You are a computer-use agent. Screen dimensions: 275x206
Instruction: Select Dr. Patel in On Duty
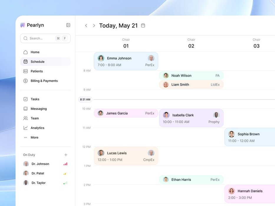(x=45, y=173)
